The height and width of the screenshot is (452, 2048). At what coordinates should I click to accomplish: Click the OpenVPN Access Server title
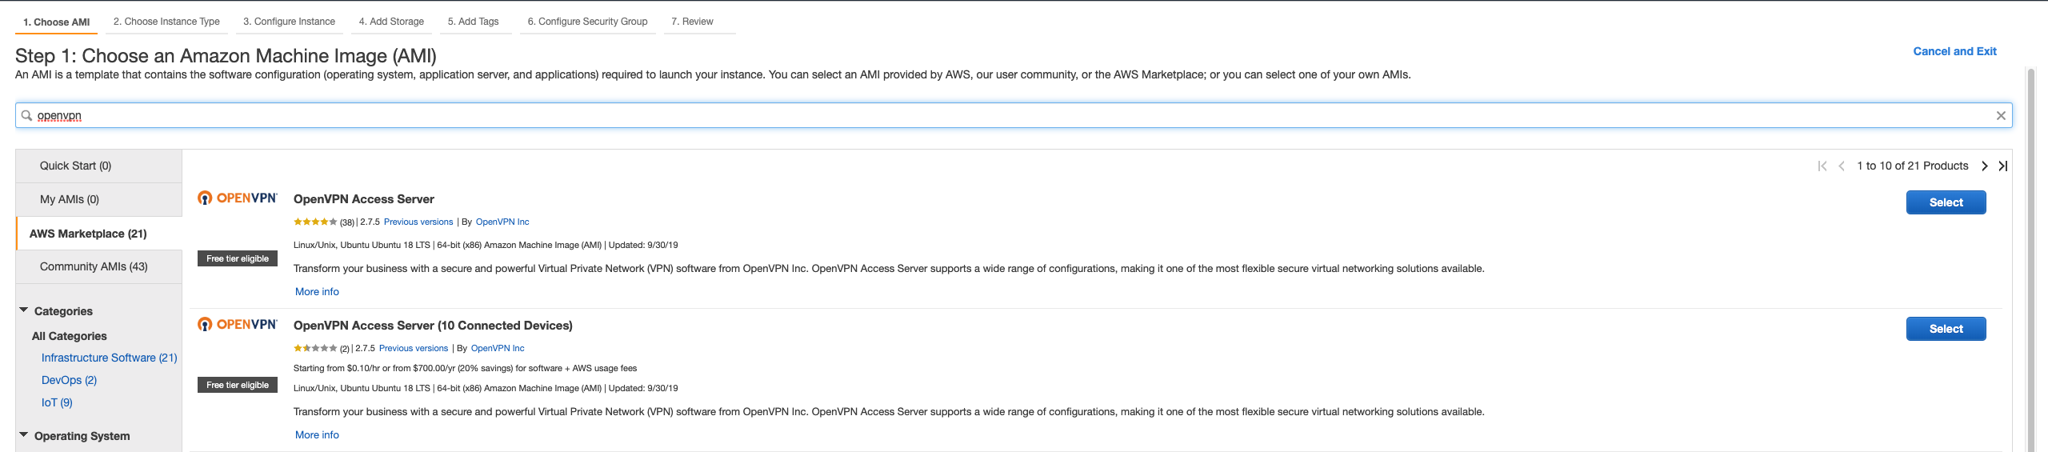(x=364, y=199)
